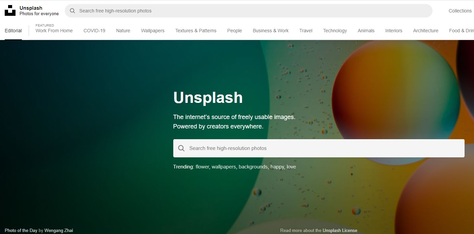The width and height of the screenshot is (474, 234).
Task: Open the Interiors category
Action: (x=394, y=31)
